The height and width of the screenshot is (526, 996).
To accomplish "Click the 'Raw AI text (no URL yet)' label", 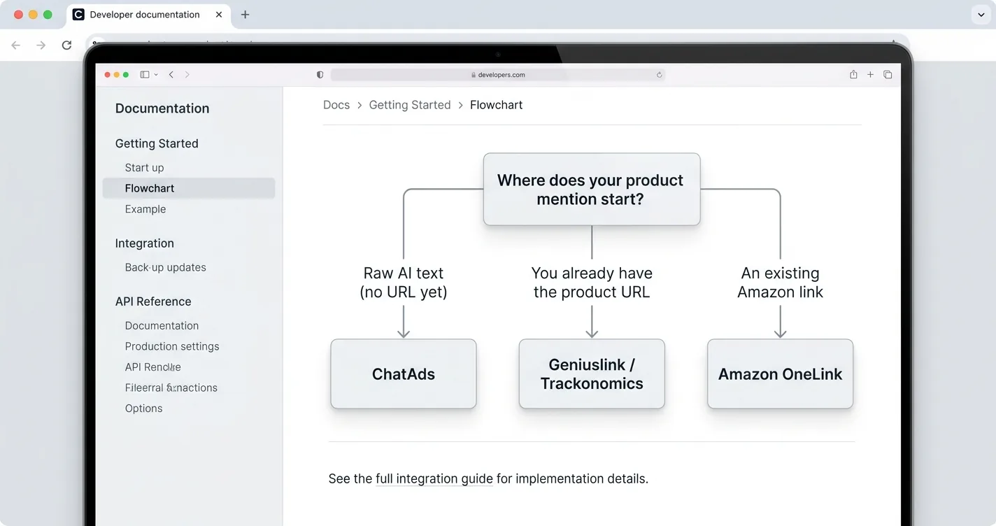I will click(404, 283).
